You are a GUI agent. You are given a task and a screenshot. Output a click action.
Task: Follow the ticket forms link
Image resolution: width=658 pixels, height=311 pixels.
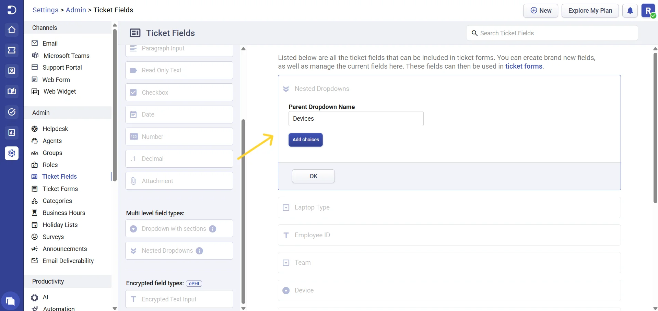coord(524,66)
